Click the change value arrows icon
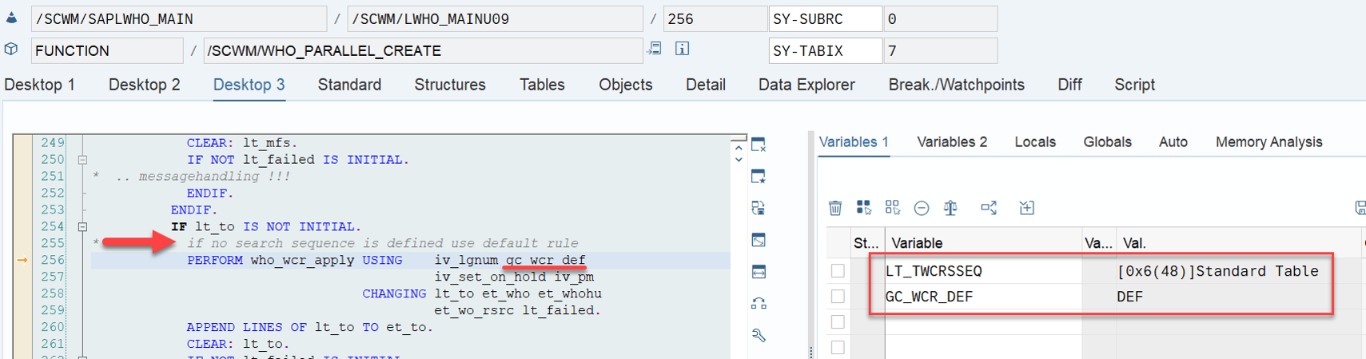Viewport: 1366px width, 359px height. [989, 208]
